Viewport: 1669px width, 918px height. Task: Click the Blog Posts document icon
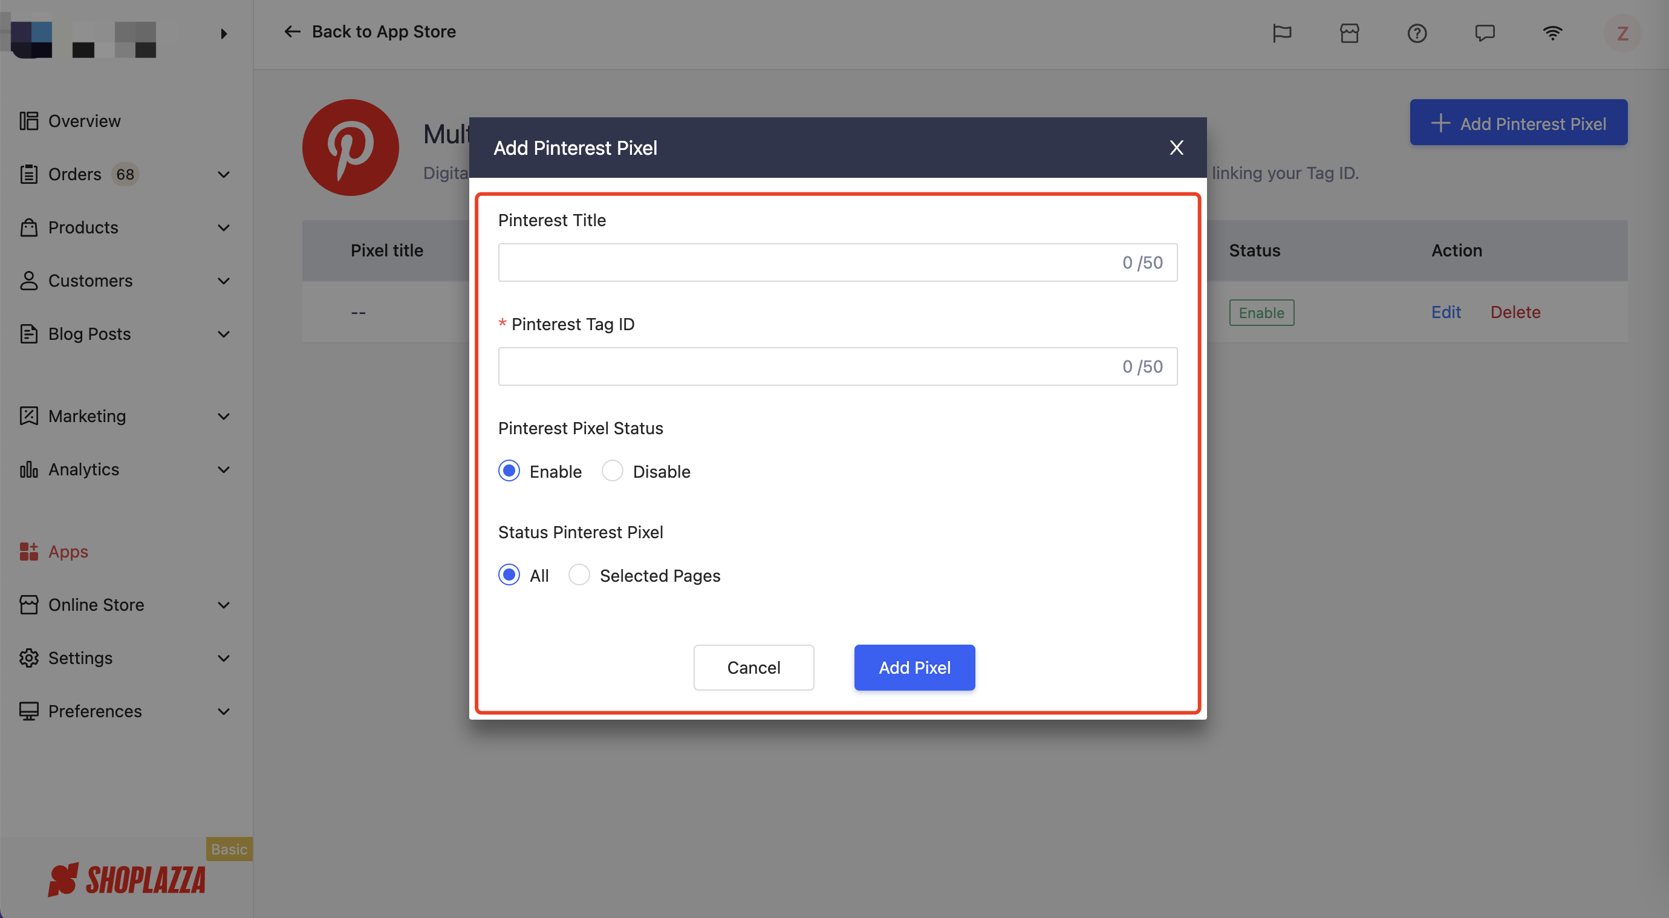coord(28,334)
